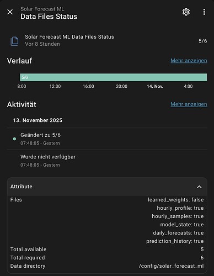Click the green 5/6 history bar
The height and width of the screenshot is (276, 214).
click(113, 77)
